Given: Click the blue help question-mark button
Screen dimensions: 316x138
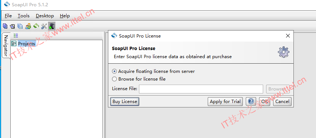Looking at the screenshot, I should tap(251, 102).
